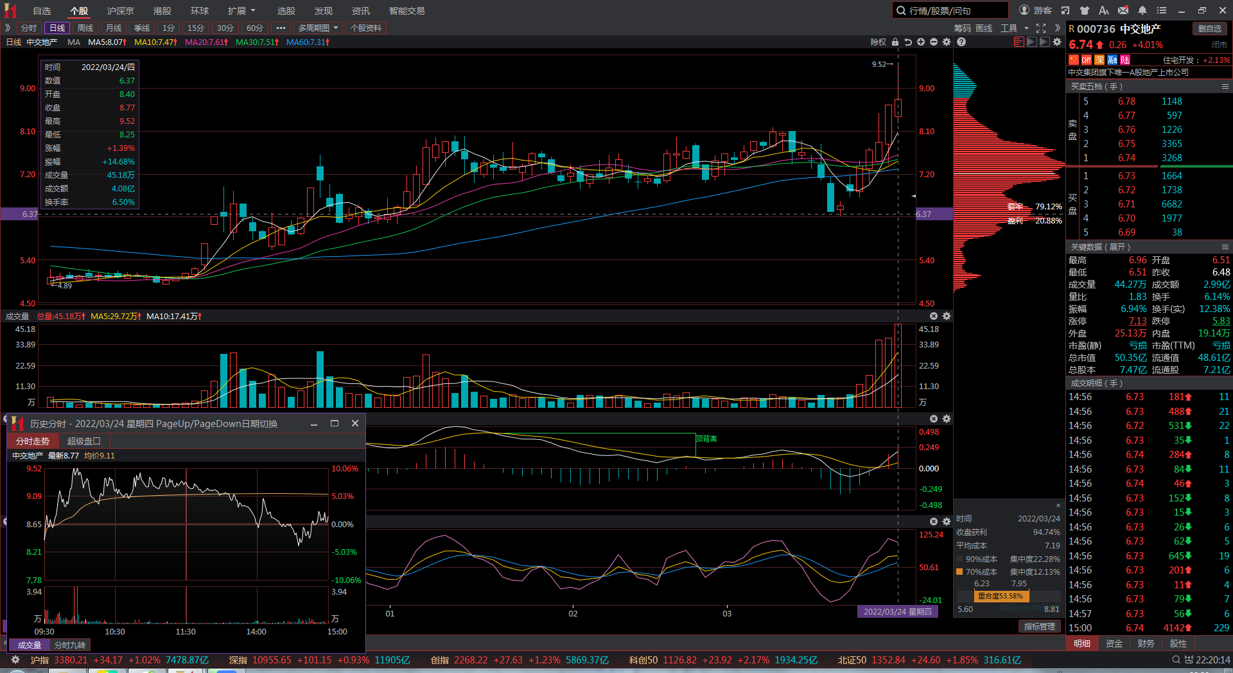Viewport: 1233px width, 673px height.
Task: Click the 陆 stock connect badge
Action: click(x=1125, y=60)
